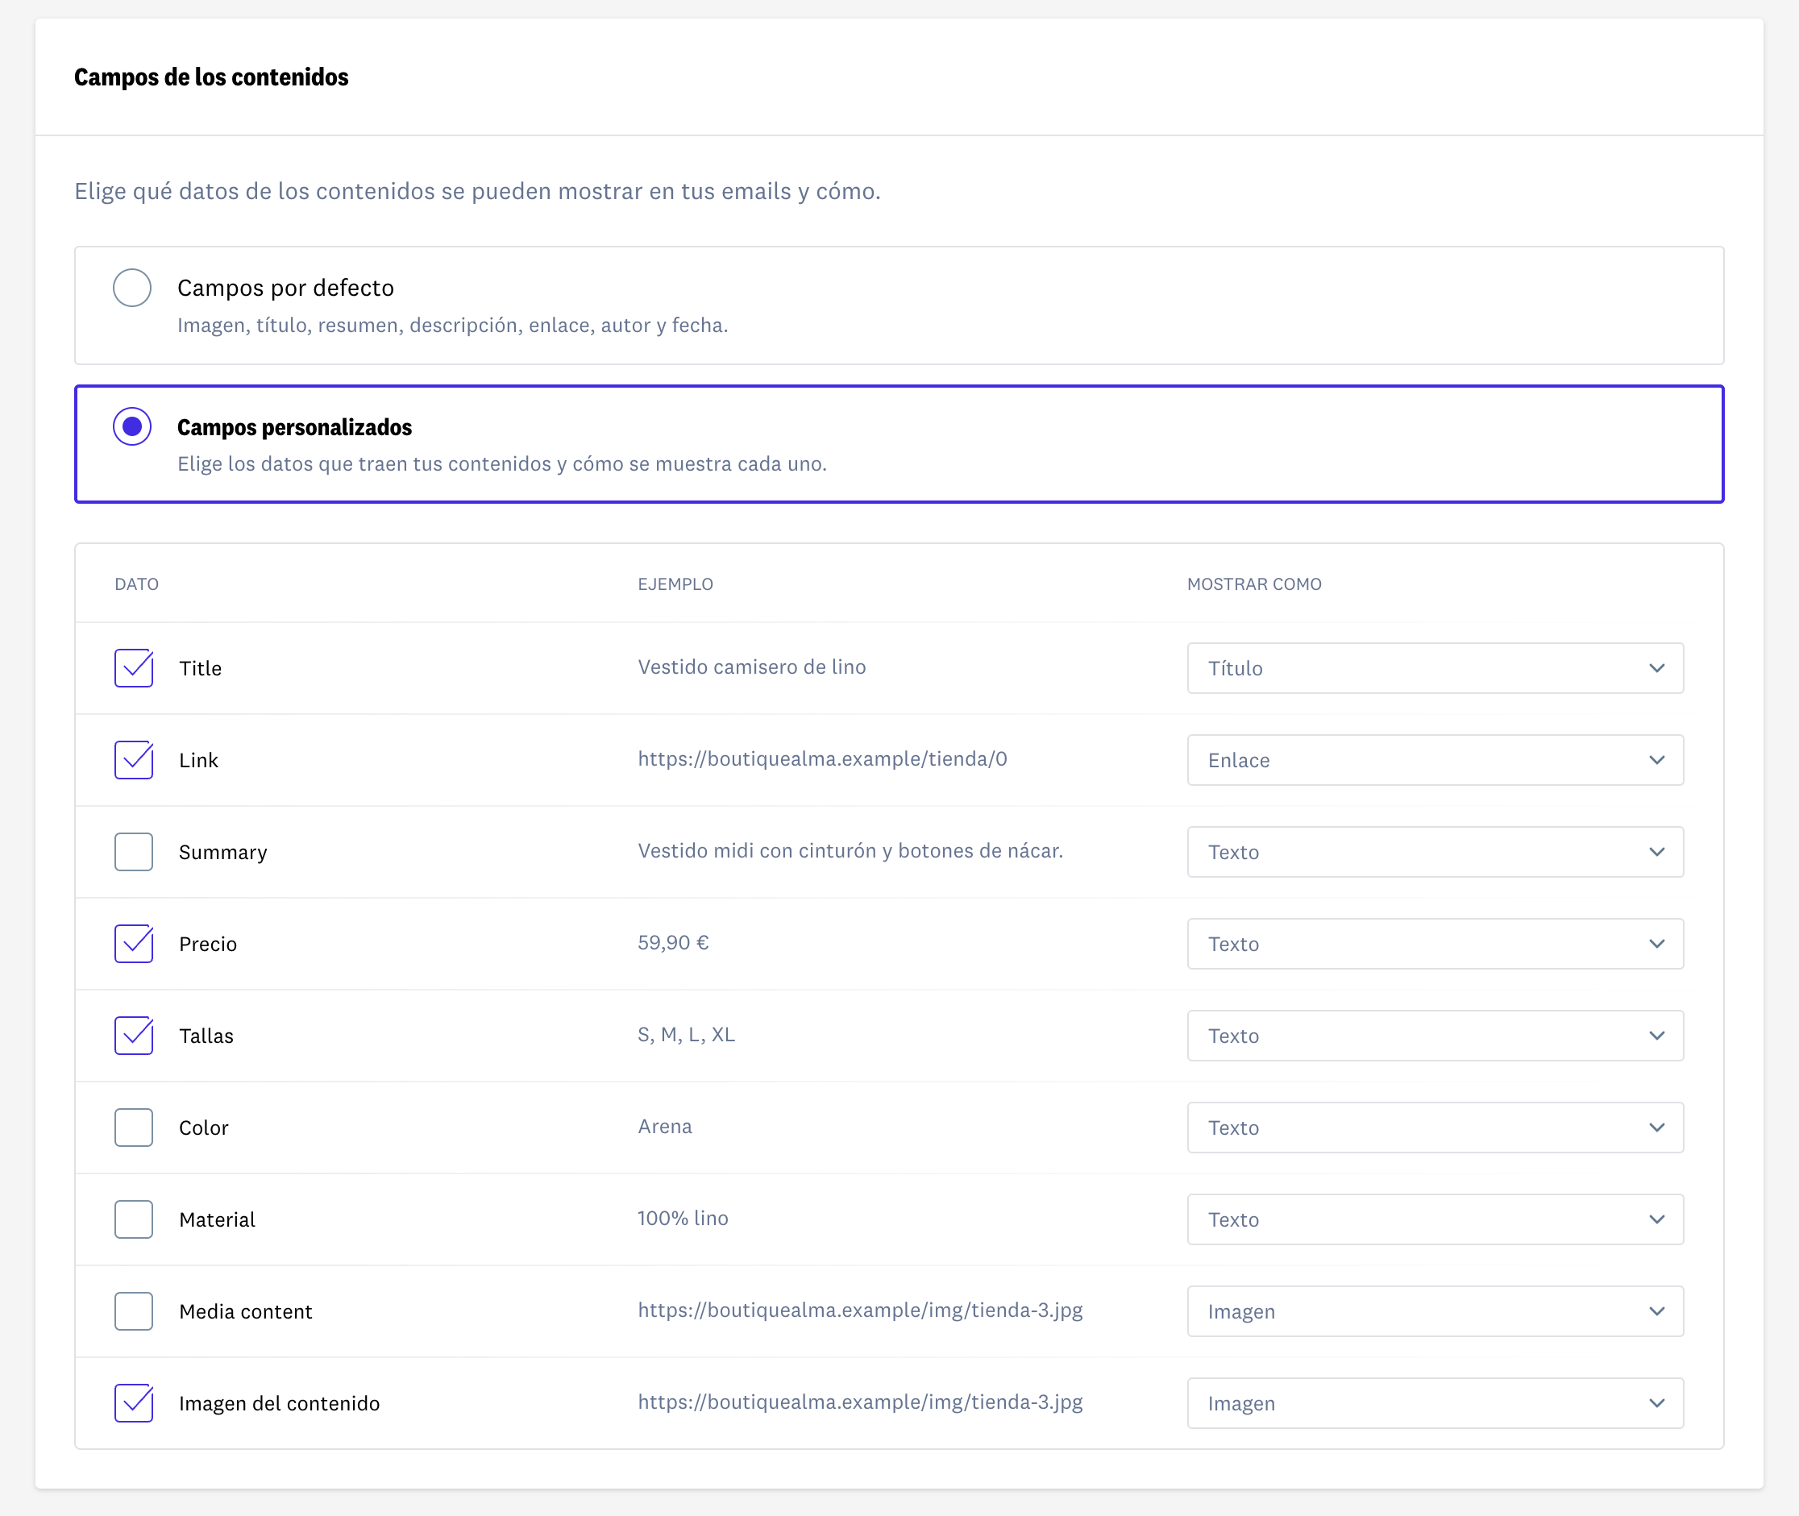
Task: Uncheck the Tallas checkbox
Action: click(134, 1036)
